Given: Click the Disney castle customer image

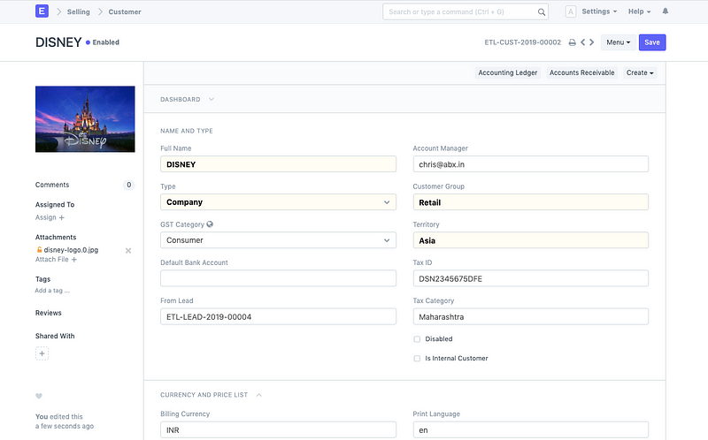Looking at the screenshot, I should [x=85, y=118].
